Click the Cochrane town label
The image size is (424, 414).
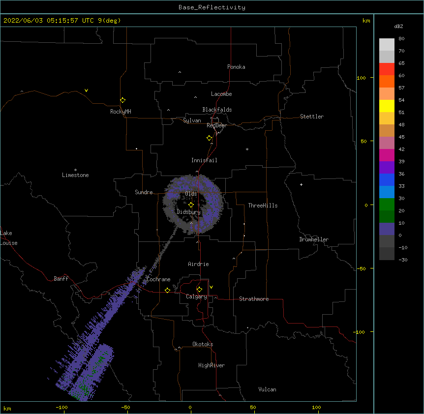coord(158,279)
